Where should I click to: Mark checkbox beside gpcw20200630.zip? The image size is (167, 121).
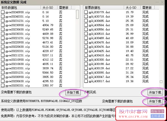click(x=3, y=81)
